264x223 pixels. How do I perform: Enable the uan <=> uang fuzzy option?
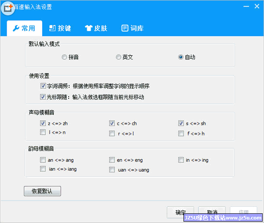click(112, 169)
